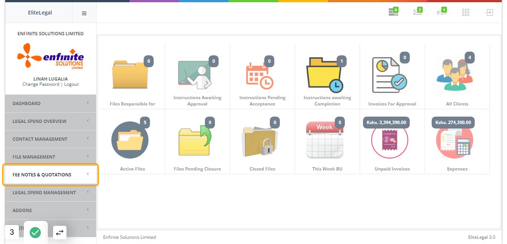Open Invoices For Approval document icon

tap(389, 75)
